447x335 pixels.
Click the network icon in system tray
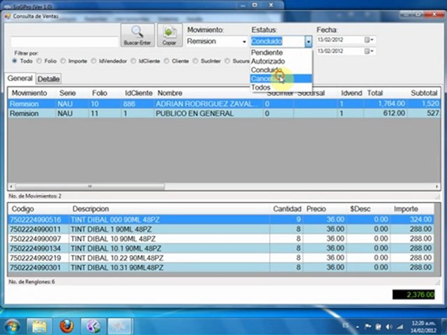[x=400, y=327]
